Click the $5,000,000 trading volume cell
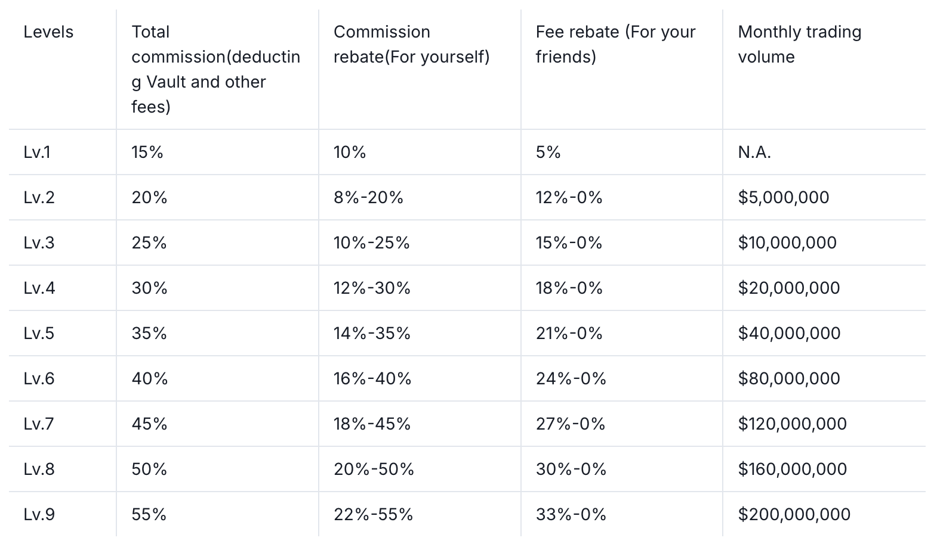937x547 pixels. click(783, 198)
